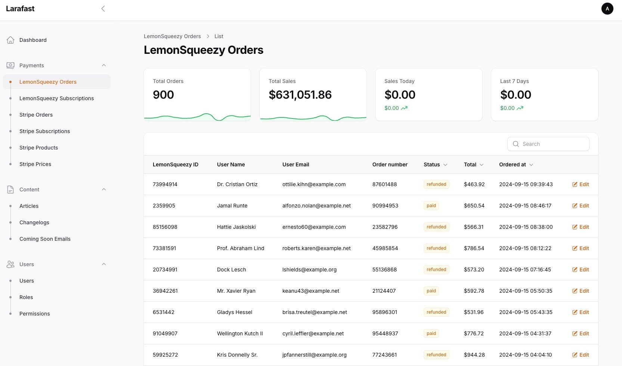Navigate to Changelogs
This screenshot has height=366, width=622.
57,222
